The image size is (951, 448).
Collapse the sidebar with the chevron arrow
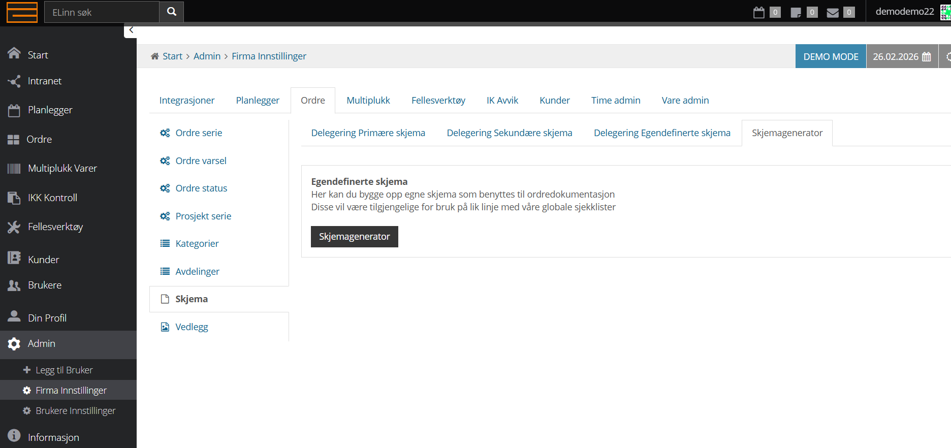tap(131, 30)
